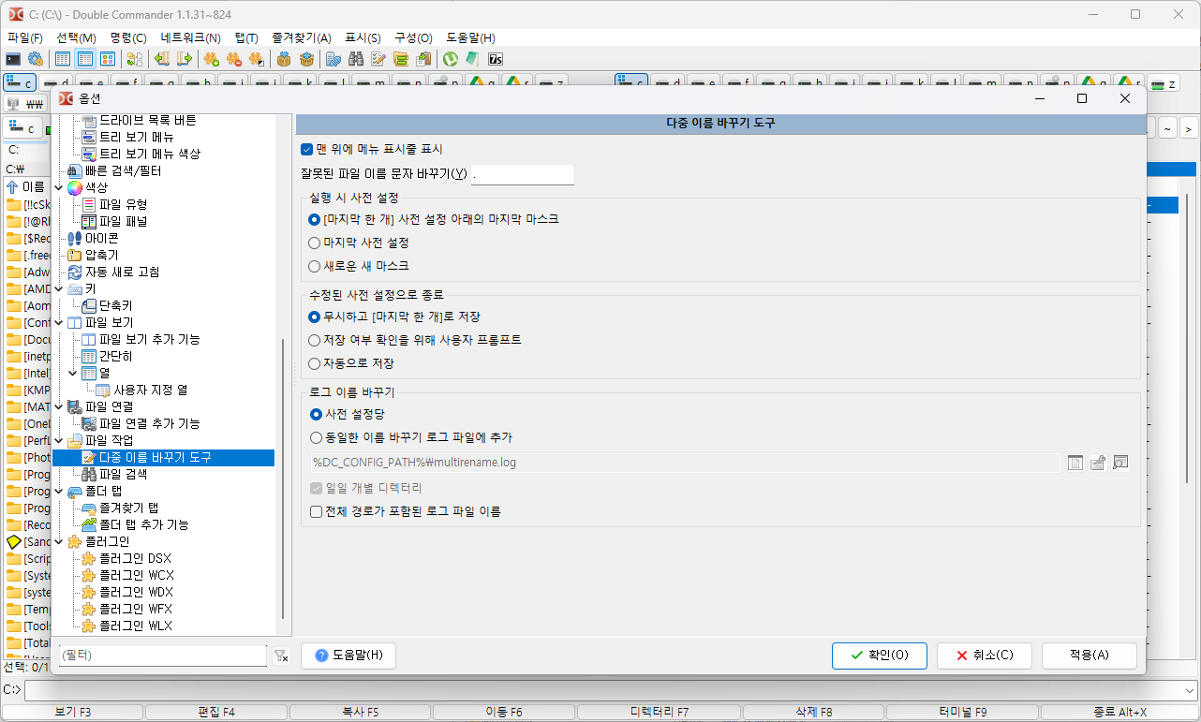Collapse the 폴더 탭 tree node
Viewport: 1201px width, 722px height.
click(x=59, y=491)
